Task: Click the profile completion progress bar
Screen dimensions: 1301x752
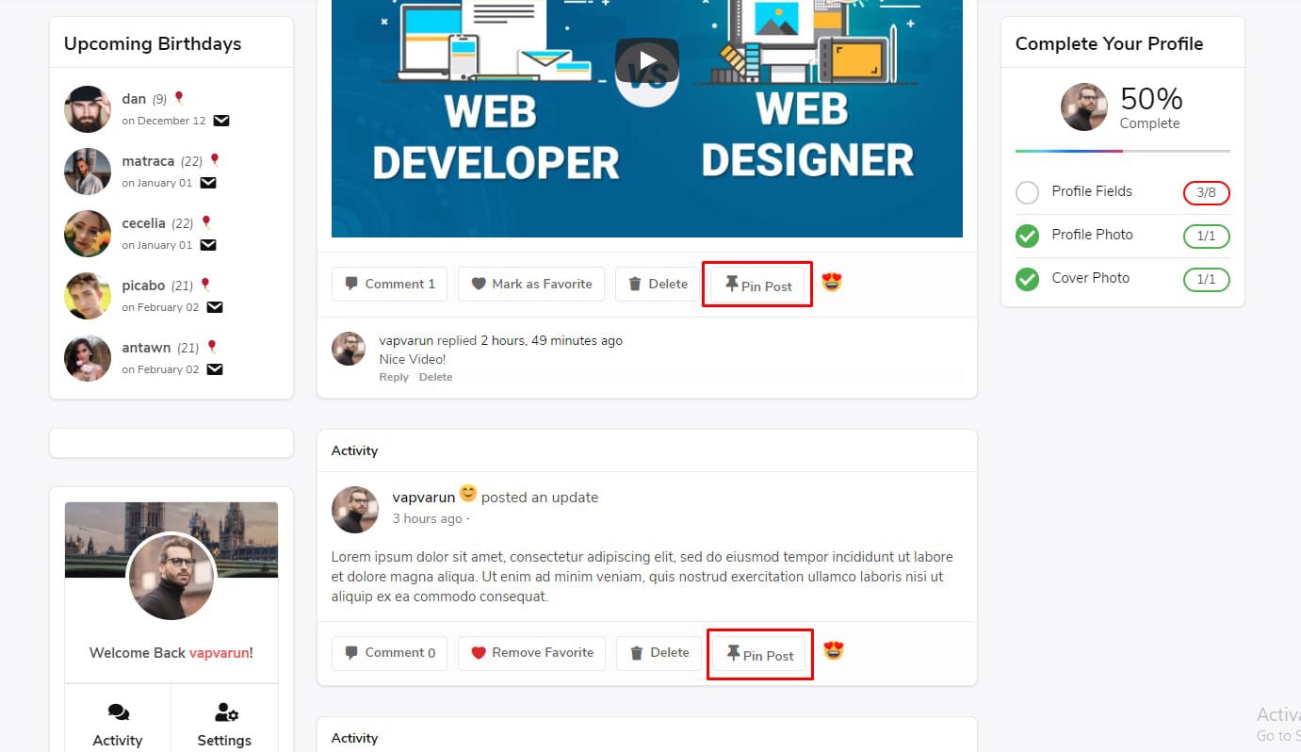Action: [1122, 151]
